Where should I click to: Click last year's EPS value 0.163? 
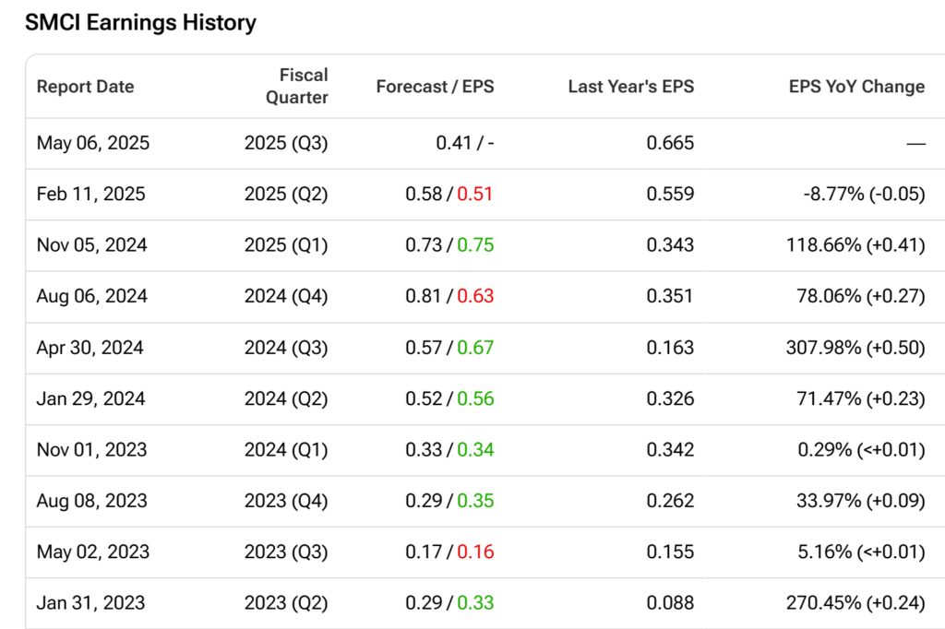(x=670, y=348)
